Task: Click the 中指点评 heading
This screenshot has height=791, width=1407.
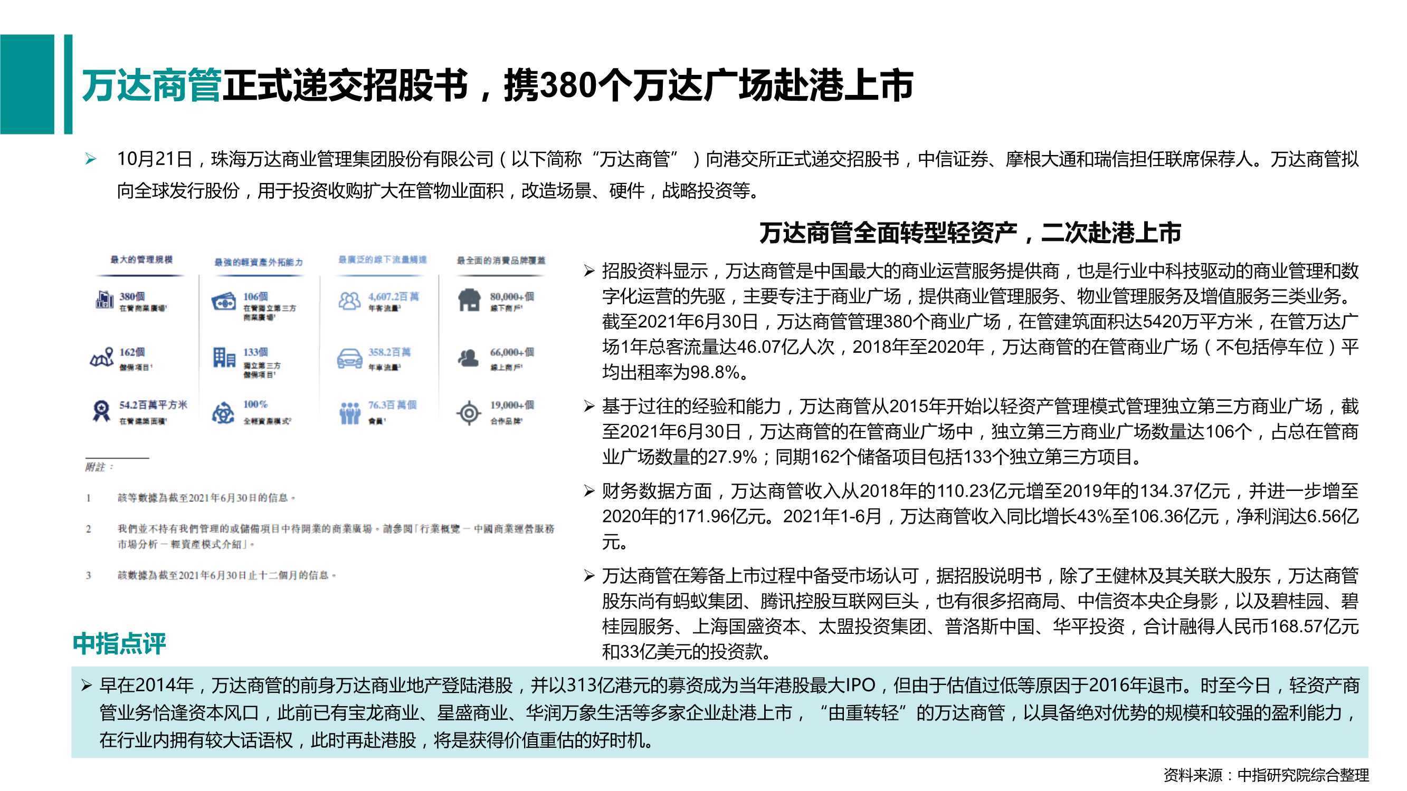Action: [x=119, y=643]
